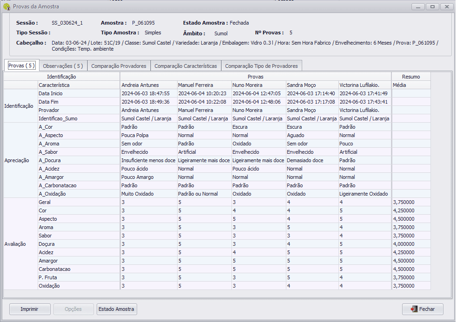The image size is (456, 322).
Task: Maximize the Provas da Amostra window
Action: [433, 7]
